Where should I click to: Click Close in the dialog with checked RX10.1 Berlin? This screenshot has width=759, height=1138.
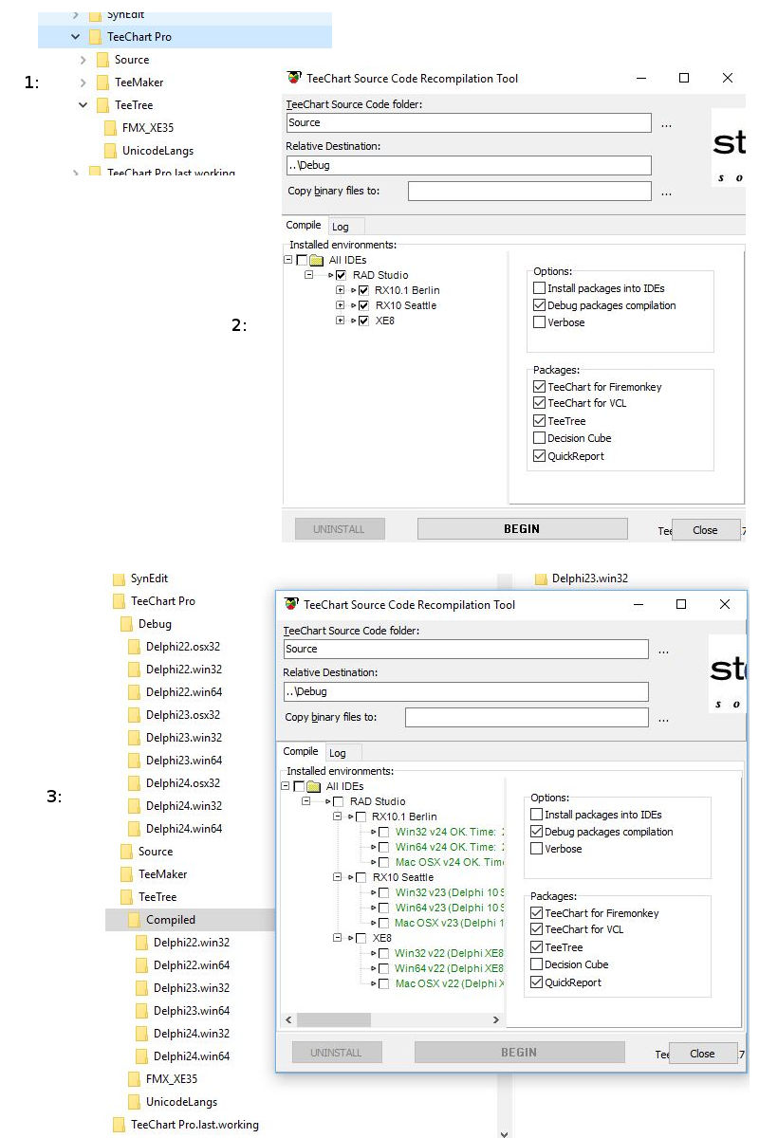pos(705,530)
